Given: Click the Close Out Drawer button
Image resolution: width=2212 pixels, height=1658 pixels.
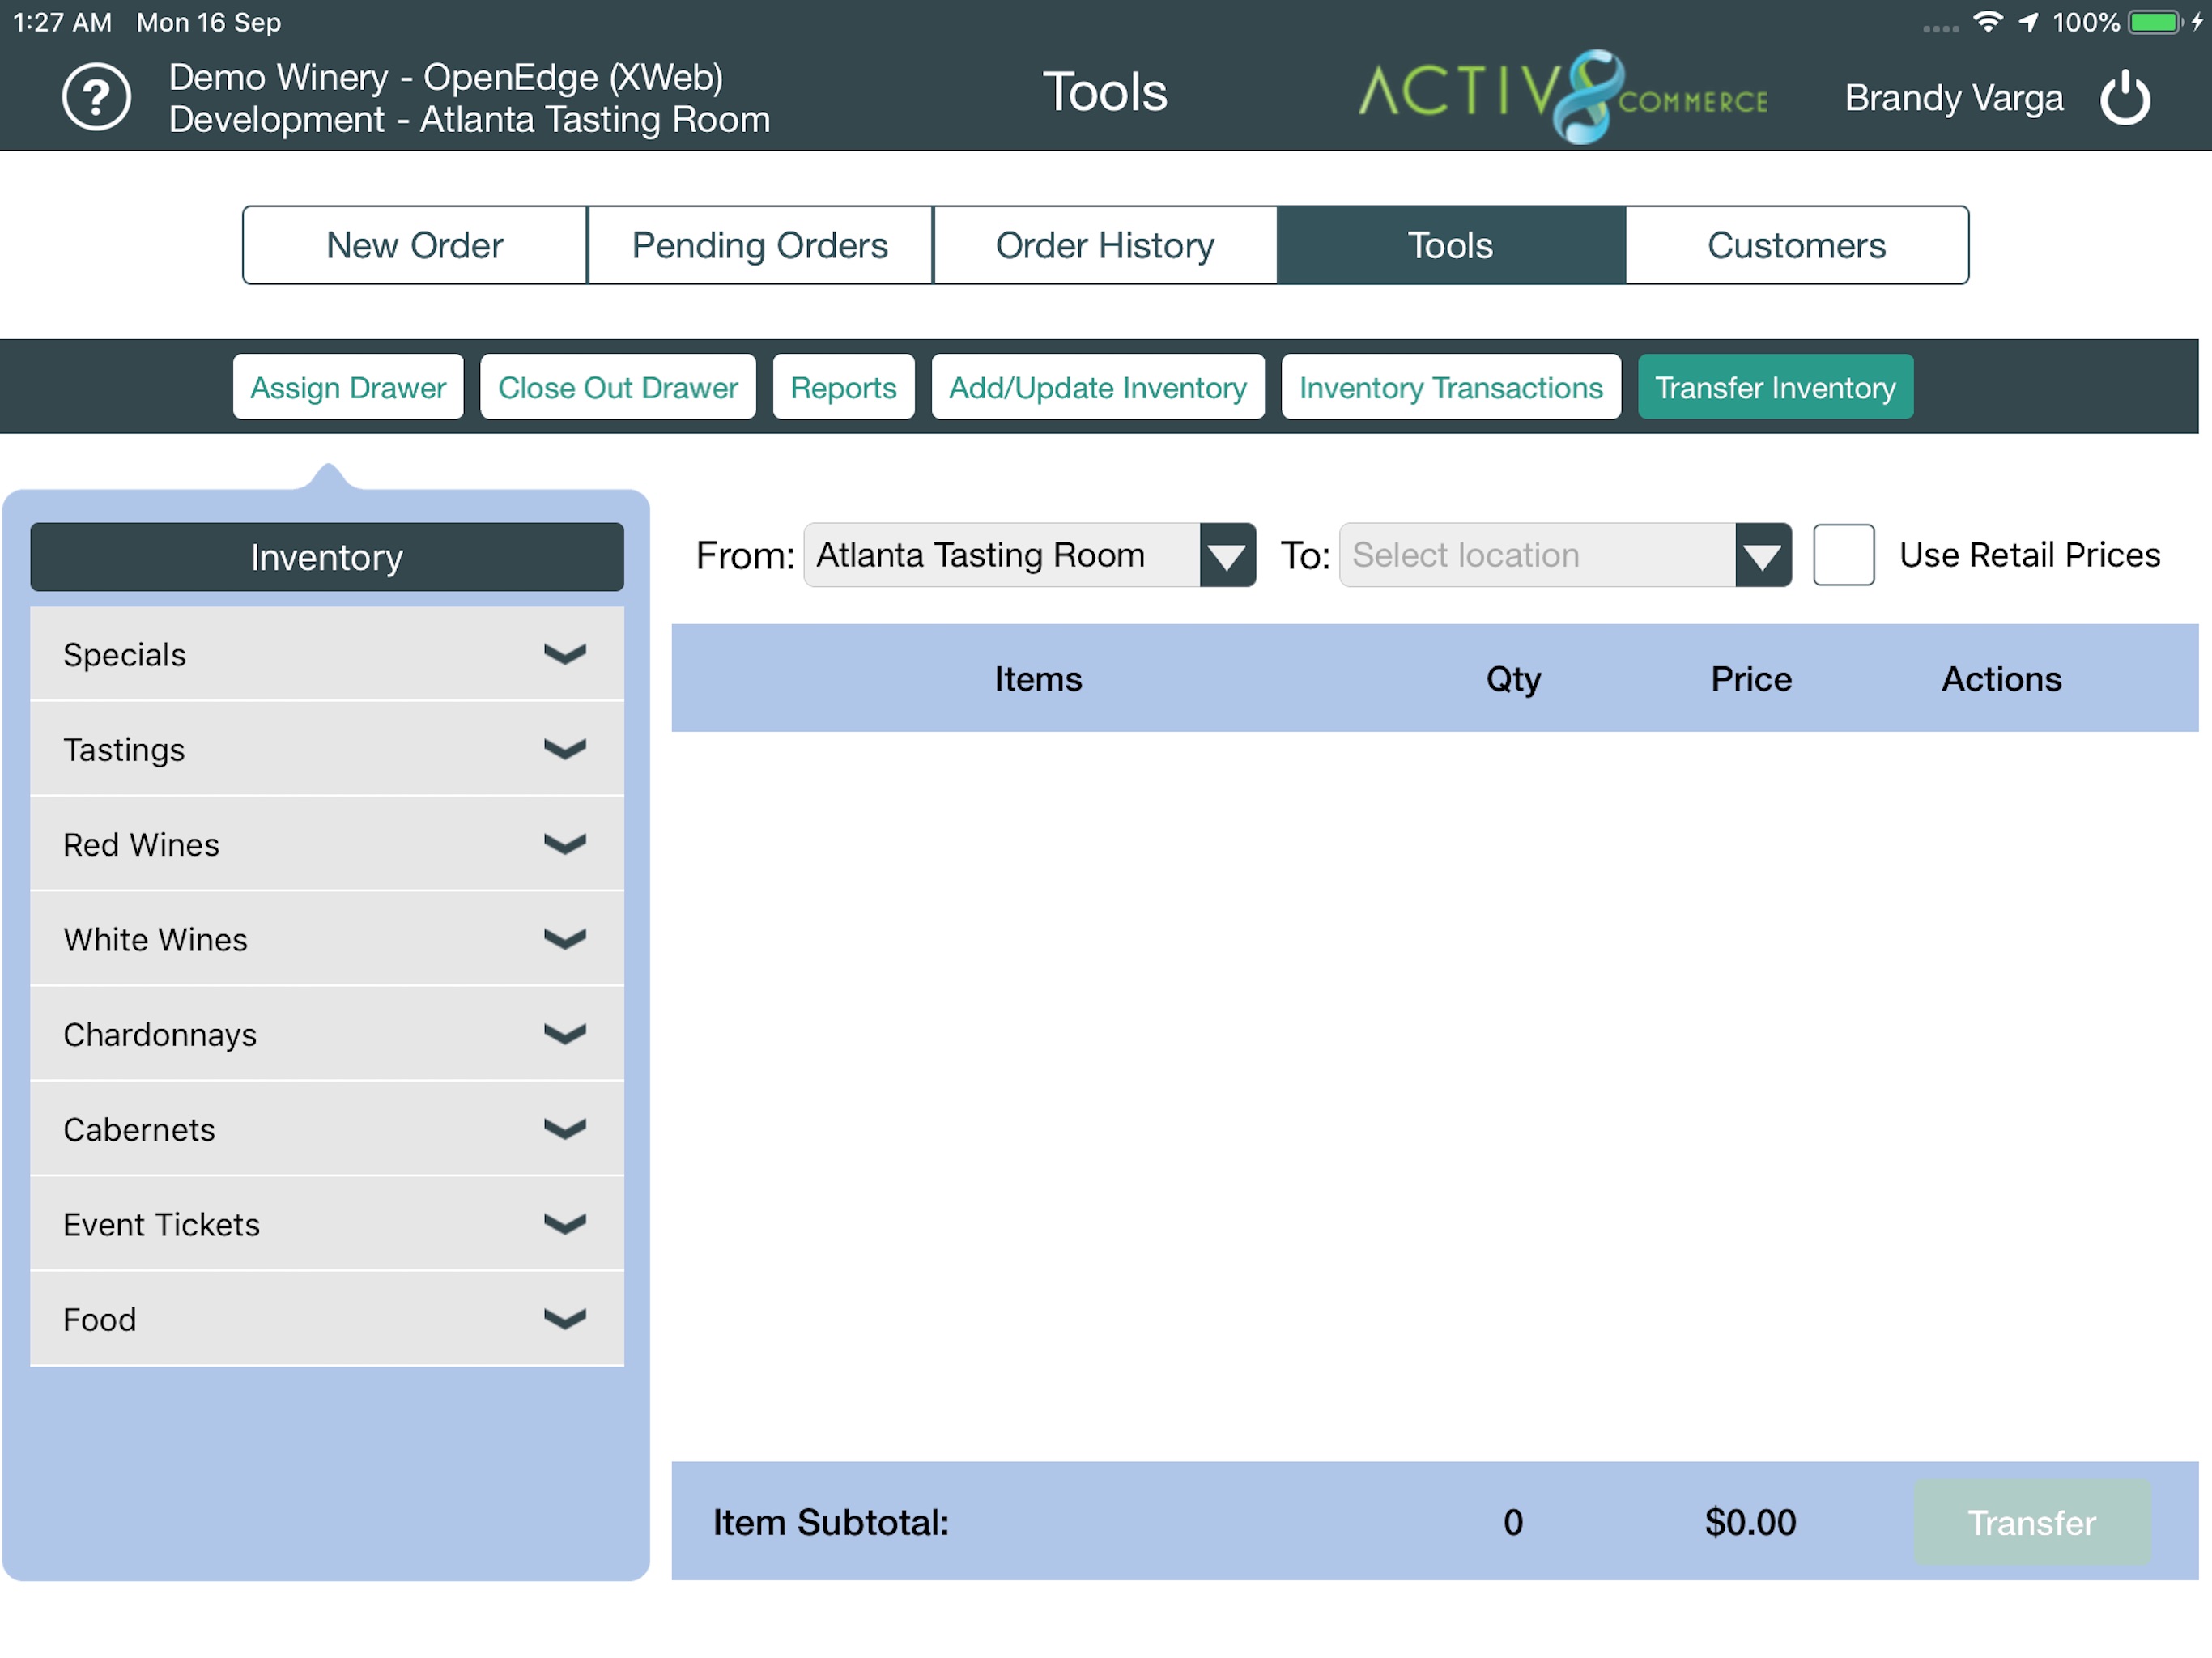Looking at the screenshot, I should 618,387.
